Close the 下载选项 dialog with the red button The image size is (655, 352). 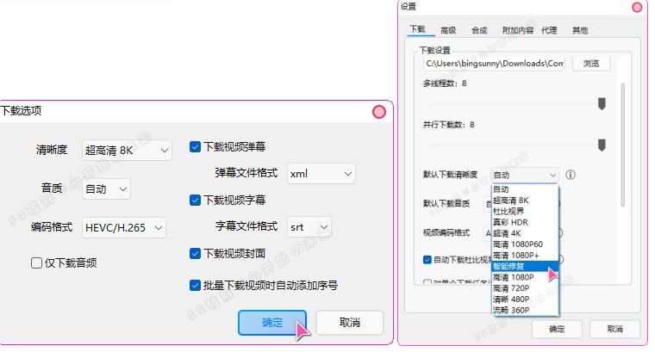378,112
